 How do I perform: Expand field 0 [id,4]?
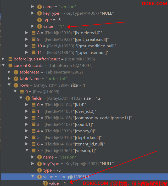27,105
